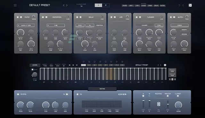Click the Clipper Mix knob
This screenshot has height=118, width=205.
tap(178, 105)
